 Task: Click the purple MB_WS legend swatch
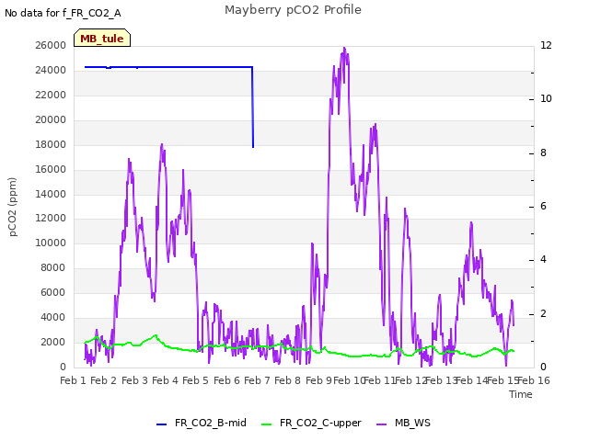point(381,424)
